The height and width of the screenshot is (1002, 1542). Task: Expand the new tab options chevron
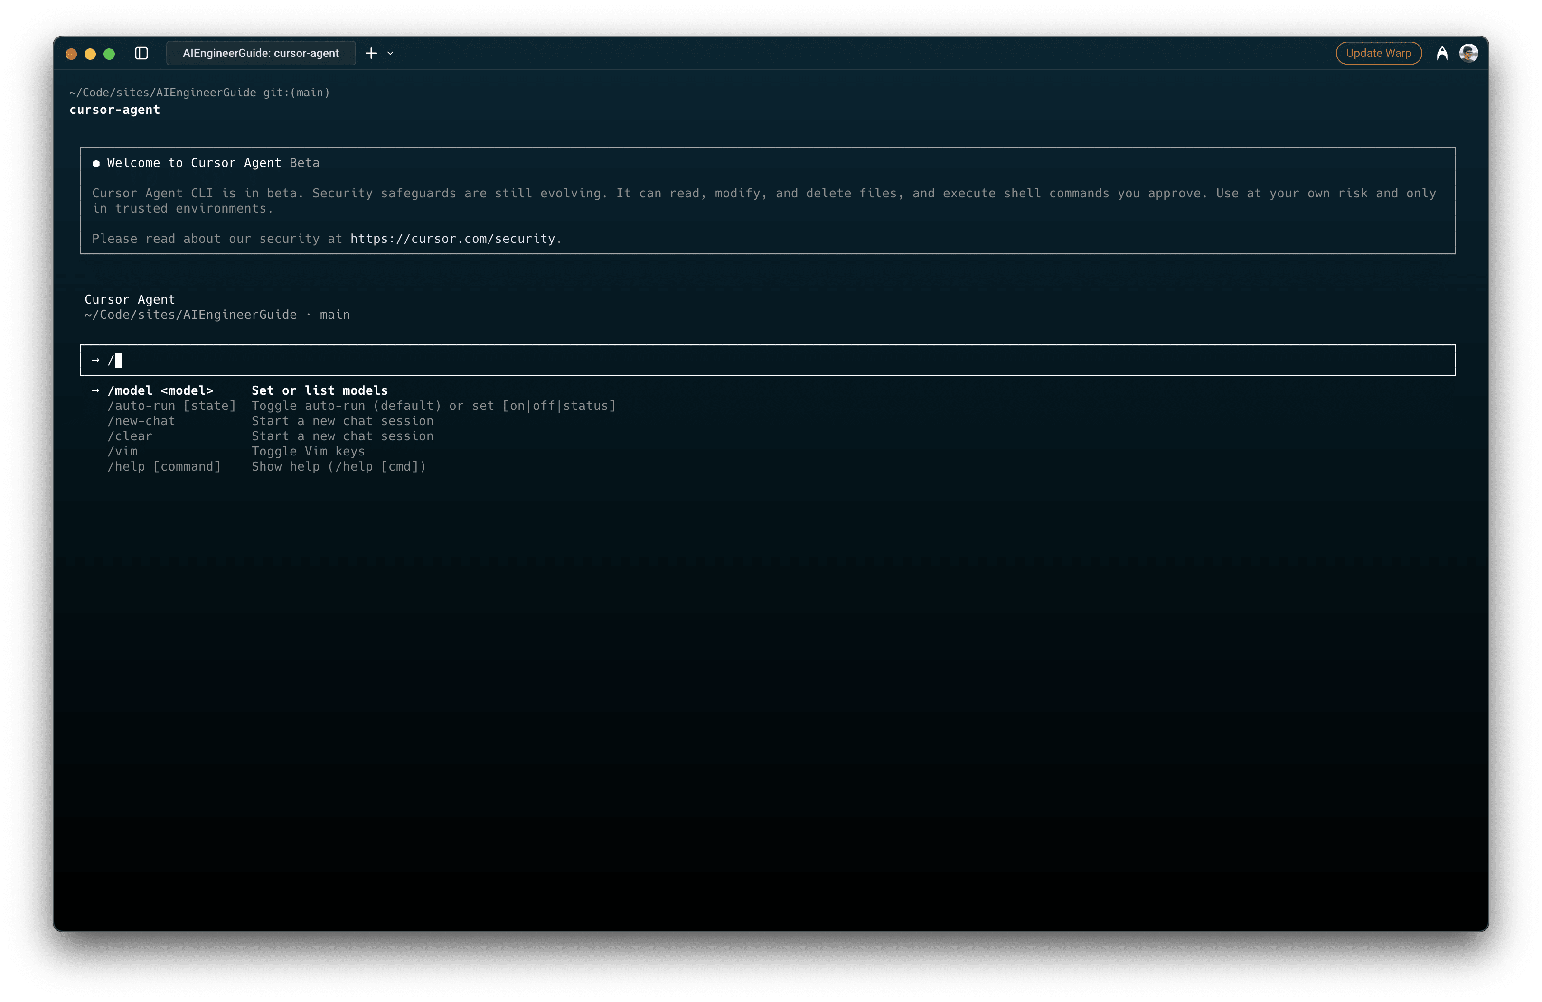click(390, 53)
